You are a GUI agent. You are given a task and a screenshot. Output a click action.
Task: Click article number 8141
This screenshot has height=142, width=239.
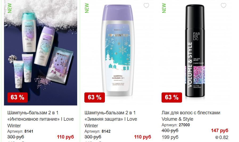pos(29,131)
